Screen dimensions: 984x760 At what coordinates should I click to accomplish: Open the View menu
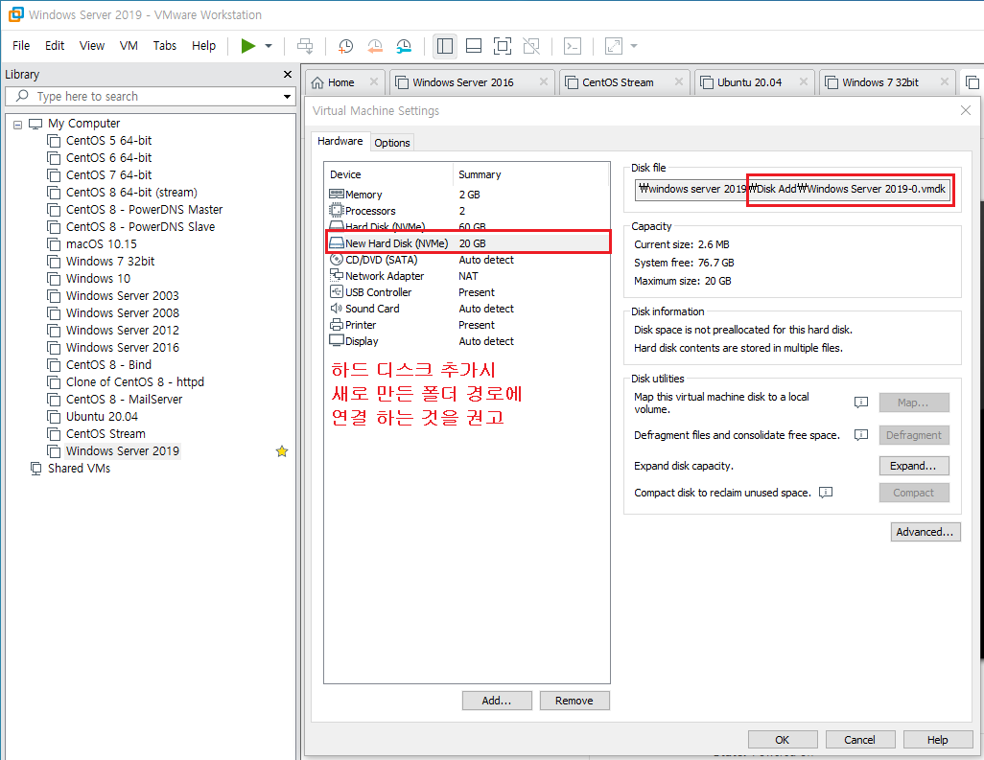92,46
